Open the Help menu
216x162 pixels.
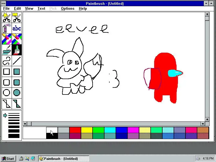coord(83,9)
